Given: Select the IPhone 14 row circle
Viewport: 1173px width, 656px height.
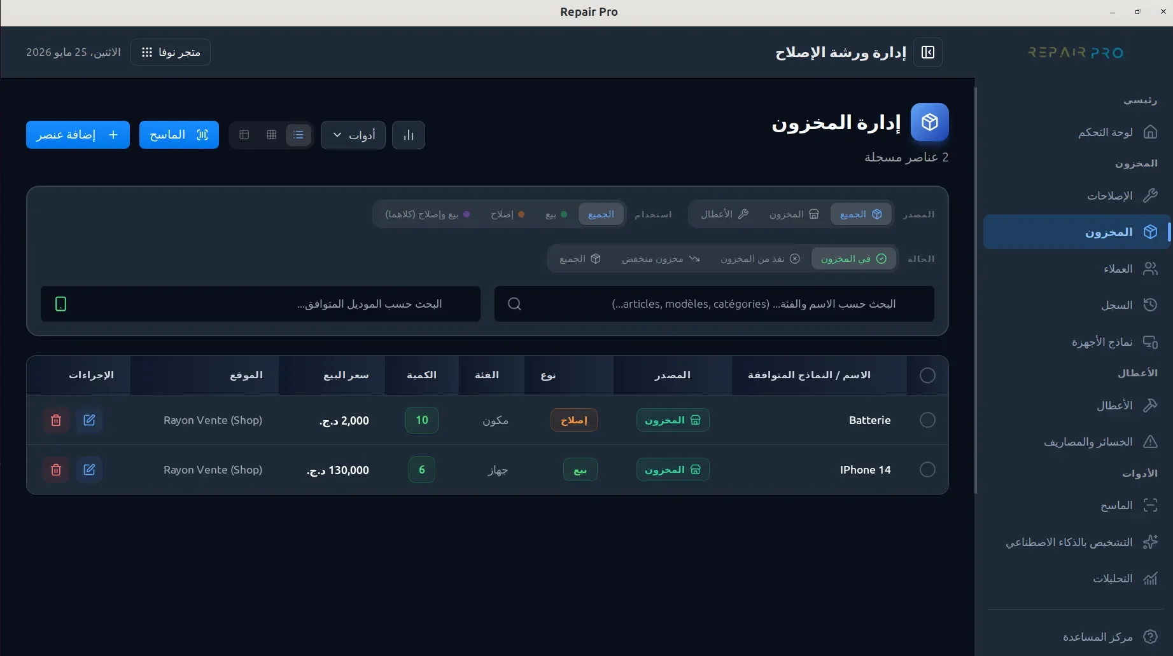Looking at the screenshot, I should click(927, 470).
